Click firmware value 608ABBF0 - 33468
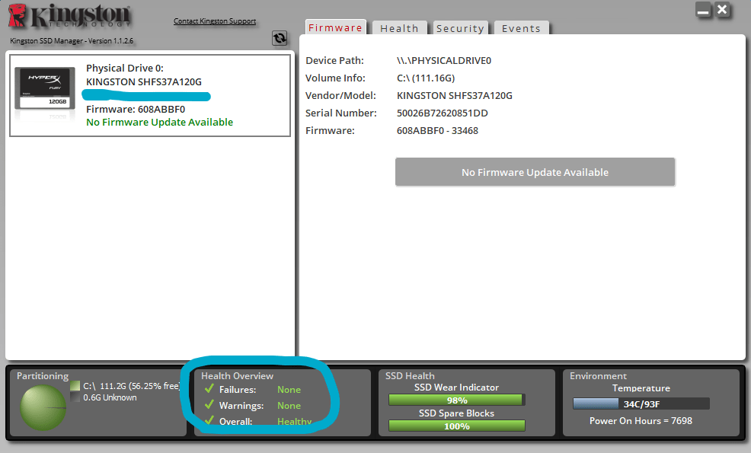This screenshot has height=453, width=751. point(437,131)
